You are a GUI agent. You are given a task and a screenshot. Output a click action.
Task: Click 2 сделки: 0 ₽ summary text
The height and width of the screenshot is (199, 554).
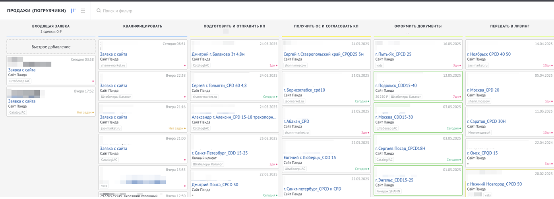[51, 31]
